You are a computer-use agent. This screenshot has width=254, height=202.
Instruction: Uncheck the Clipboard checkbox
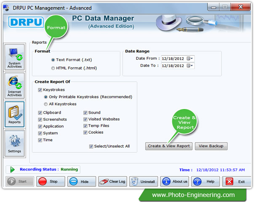[40, 113]
